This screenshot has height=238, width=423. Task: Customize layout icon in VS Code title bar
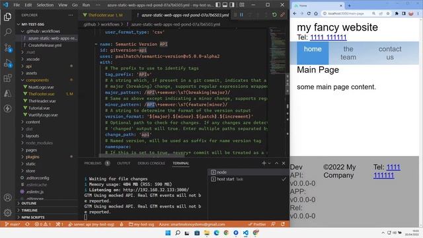point(242,5)
